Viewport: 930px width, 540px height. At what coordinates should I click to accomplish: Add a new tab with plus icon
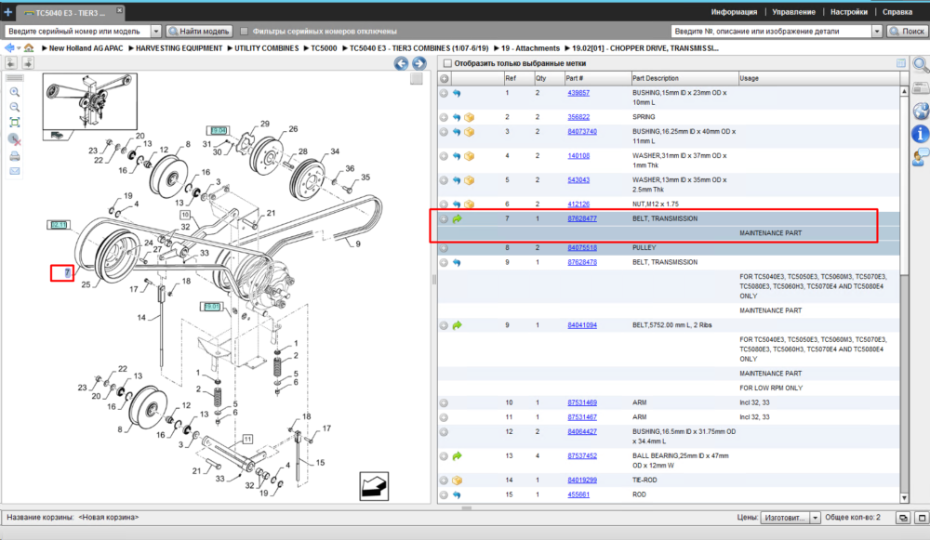7,12
